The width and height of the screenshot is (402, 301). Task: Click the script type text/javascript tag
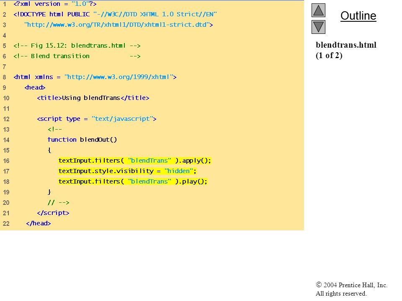coord(97,119)
